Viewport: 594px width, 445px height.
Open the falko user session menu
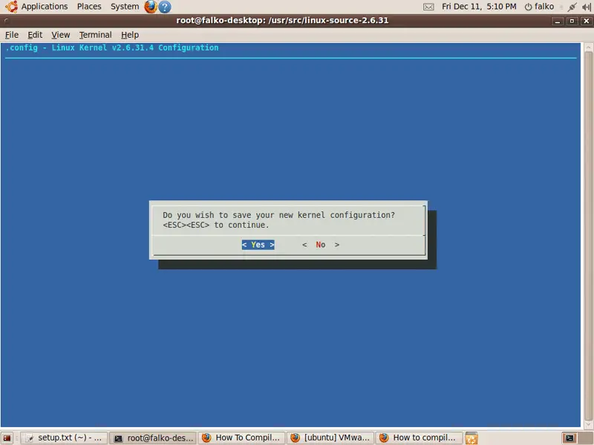pyautogui.click(x=540, y=7)
